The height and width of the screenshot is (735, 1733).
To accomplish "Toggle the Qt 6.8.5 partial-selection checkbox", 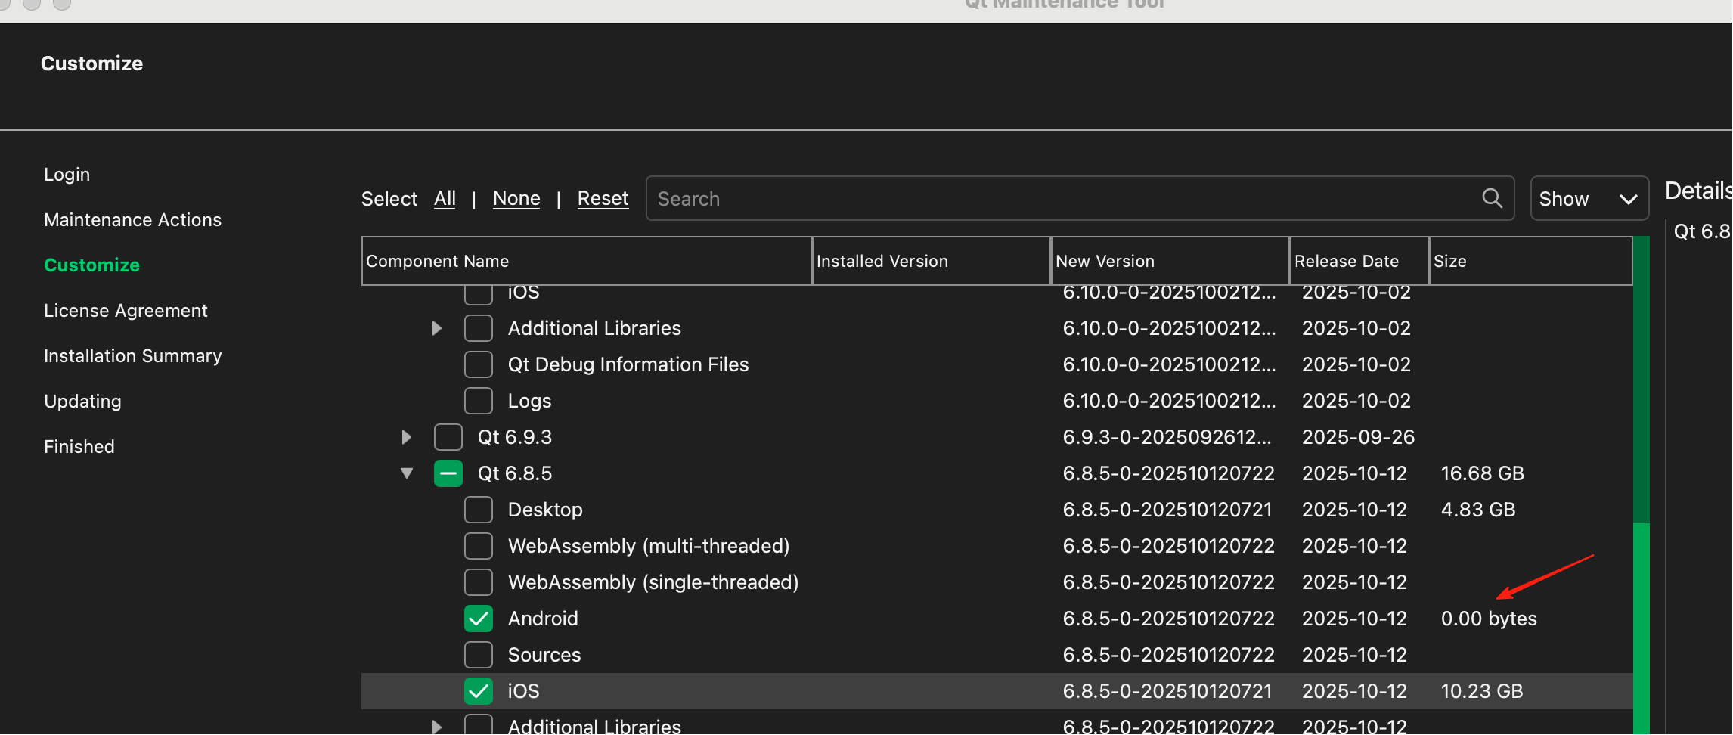I will click(x=448, y=473).
